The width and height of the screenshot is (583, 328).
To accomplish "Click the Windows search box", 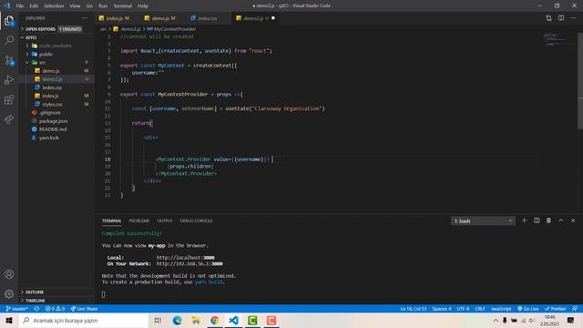I will coord(84,320).
